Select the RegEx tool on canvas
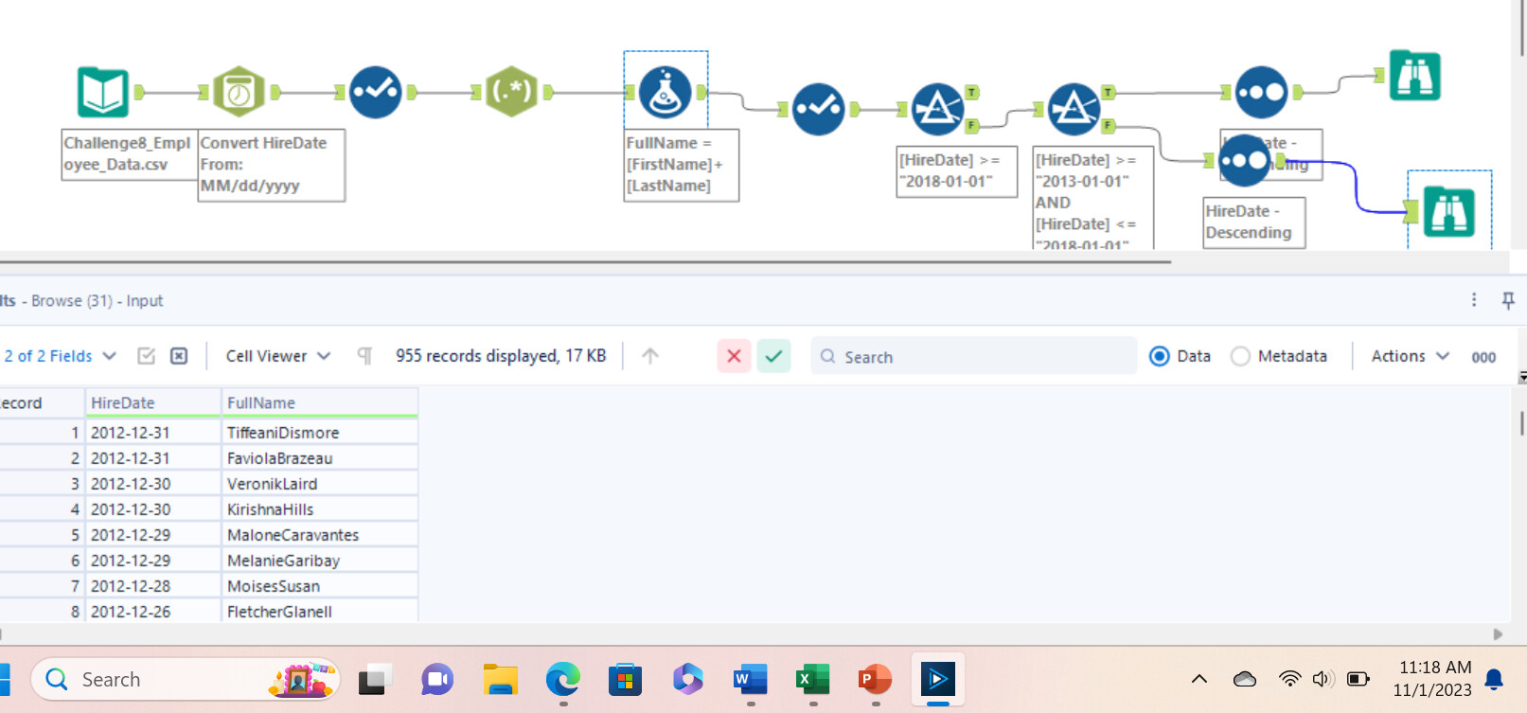 coord(511,92)
